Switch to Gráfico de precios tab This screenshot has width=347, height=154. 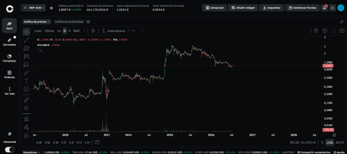coord(35,22)
